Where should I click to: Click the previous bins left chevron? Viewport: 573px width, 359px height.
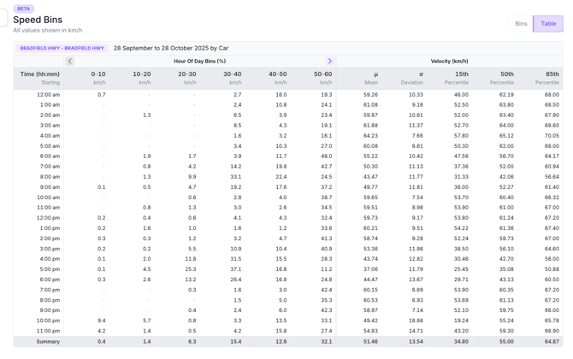pos(70,62)
